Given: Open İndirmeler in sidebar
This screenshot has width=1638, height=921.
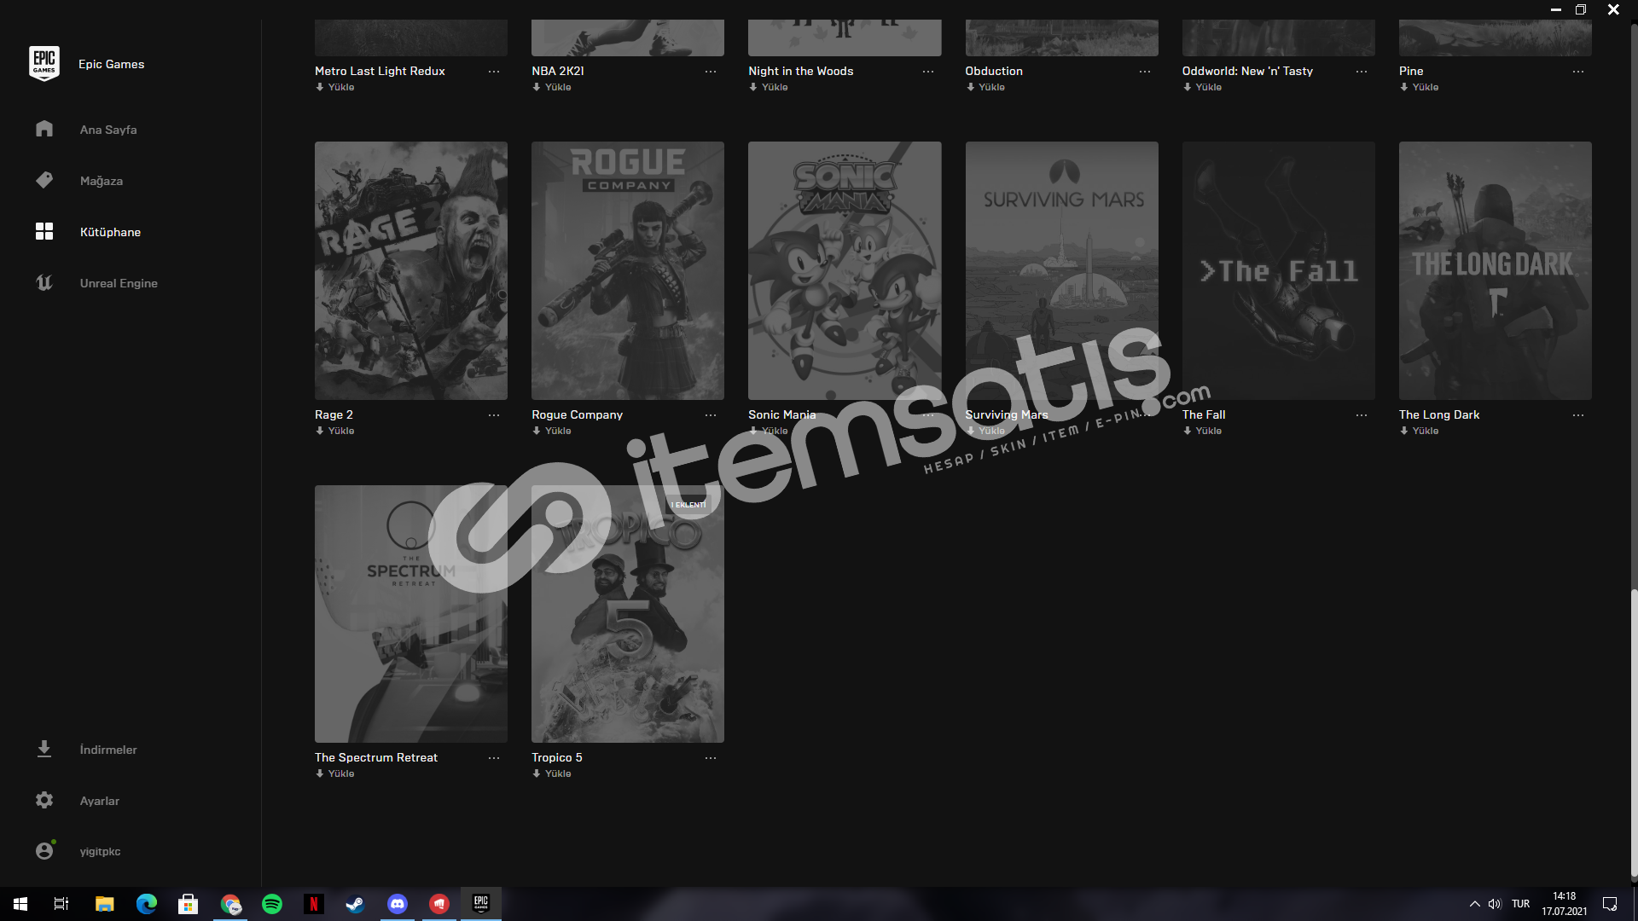Looking at the screenshot, I should (x=108, y=750).
